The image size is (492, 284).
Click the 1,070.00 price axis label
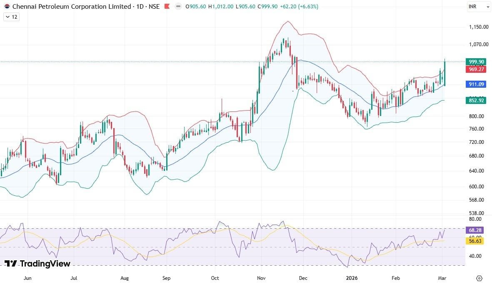point(479,44)
